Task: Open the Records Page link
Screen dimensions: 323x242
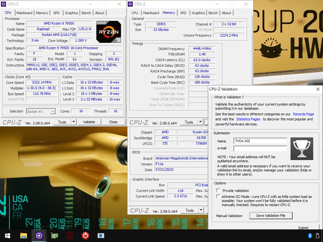Action: [x=303, y=114]
